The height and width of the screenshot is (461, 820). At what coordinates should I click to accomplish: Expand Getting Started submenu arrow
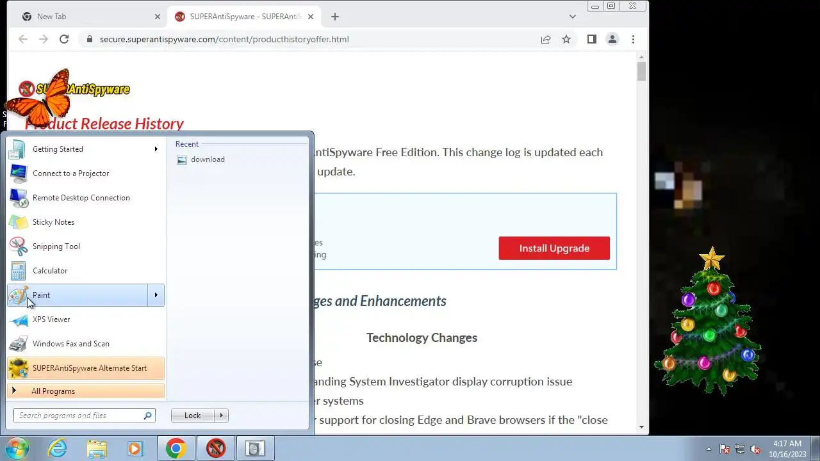[156, 149]
